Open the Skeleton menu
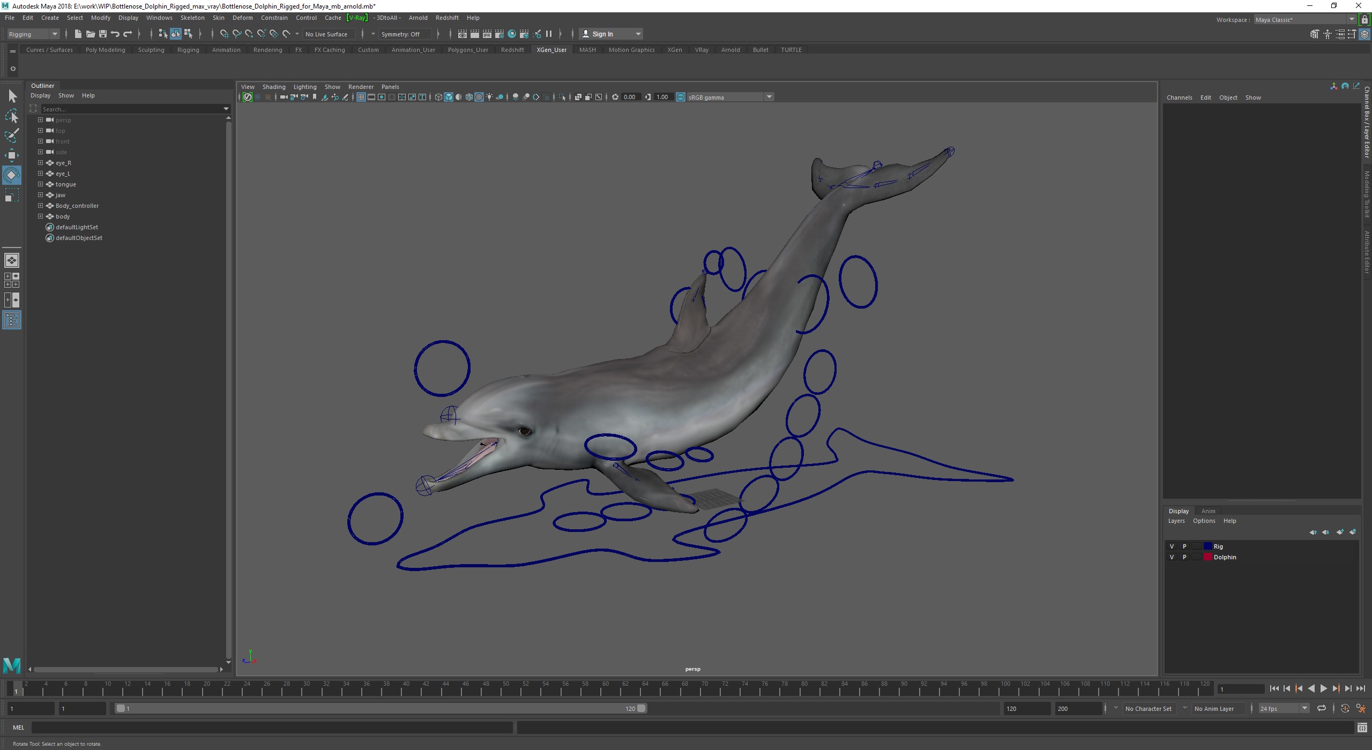The image size is (1372, 750). point(192,18)
